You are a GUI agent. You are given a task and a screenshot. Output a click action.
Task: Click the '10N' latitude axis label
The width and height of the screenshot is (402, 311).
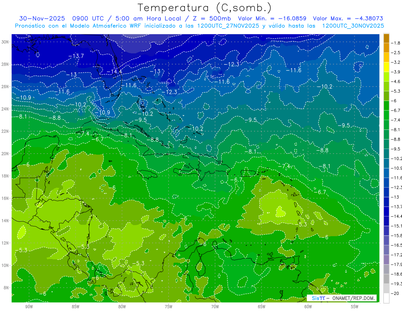[5, 265]
